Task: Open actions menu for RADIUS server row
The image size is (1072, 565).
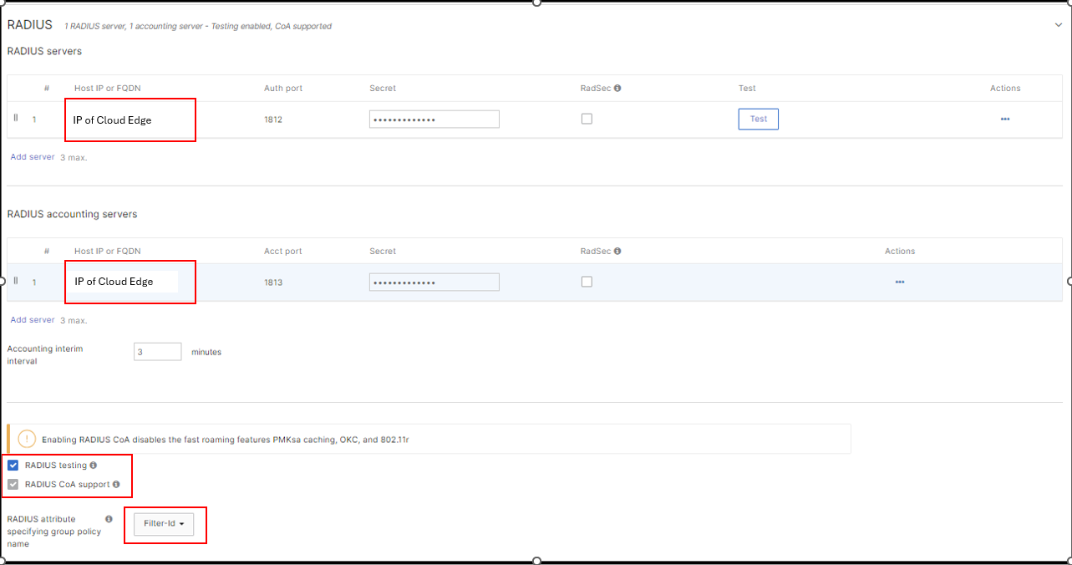Action: coord(1005,120)
